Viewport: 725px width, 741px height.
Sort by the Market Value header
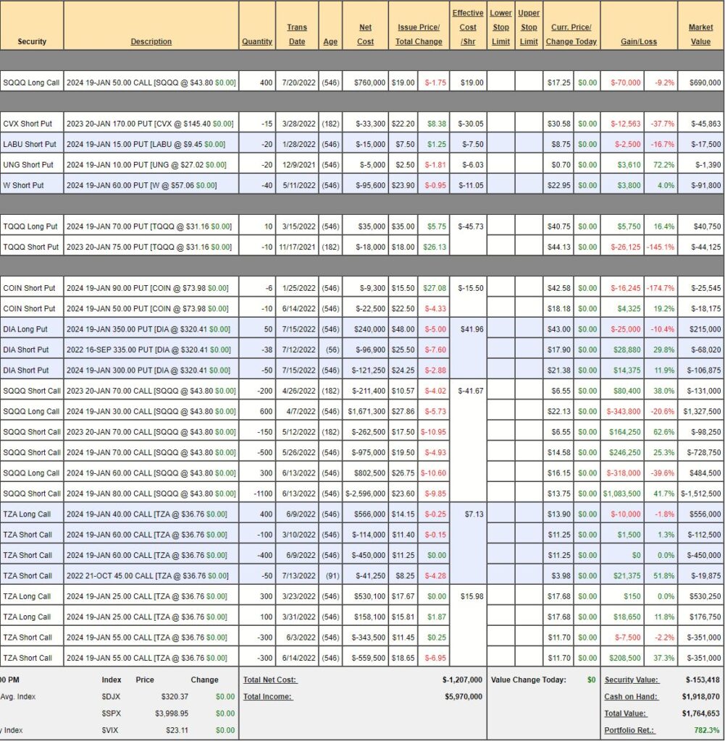(x=700, y=34)
